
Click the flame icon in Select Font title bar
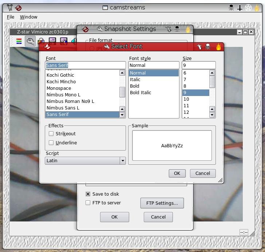218,47
